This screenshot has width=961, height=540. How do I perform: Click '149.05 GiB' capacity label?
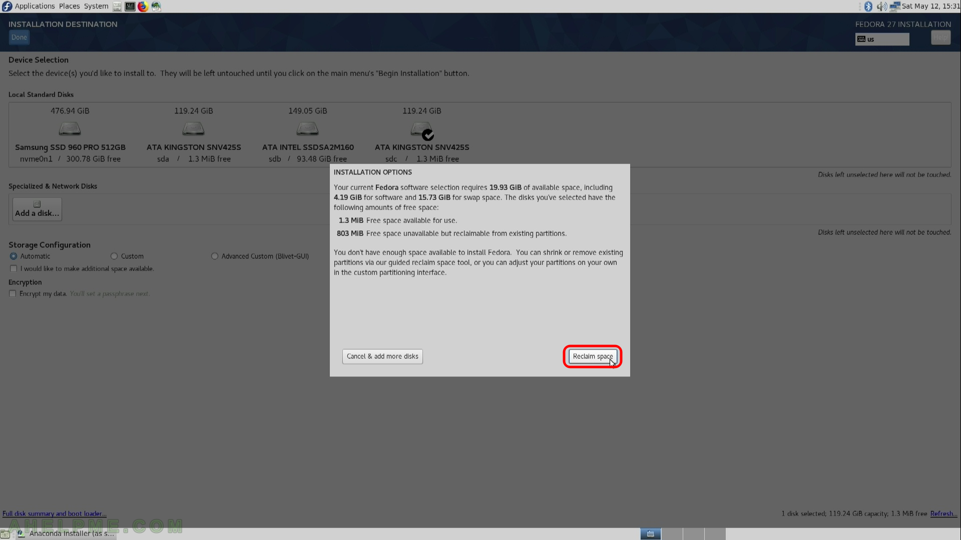[307, 111]
